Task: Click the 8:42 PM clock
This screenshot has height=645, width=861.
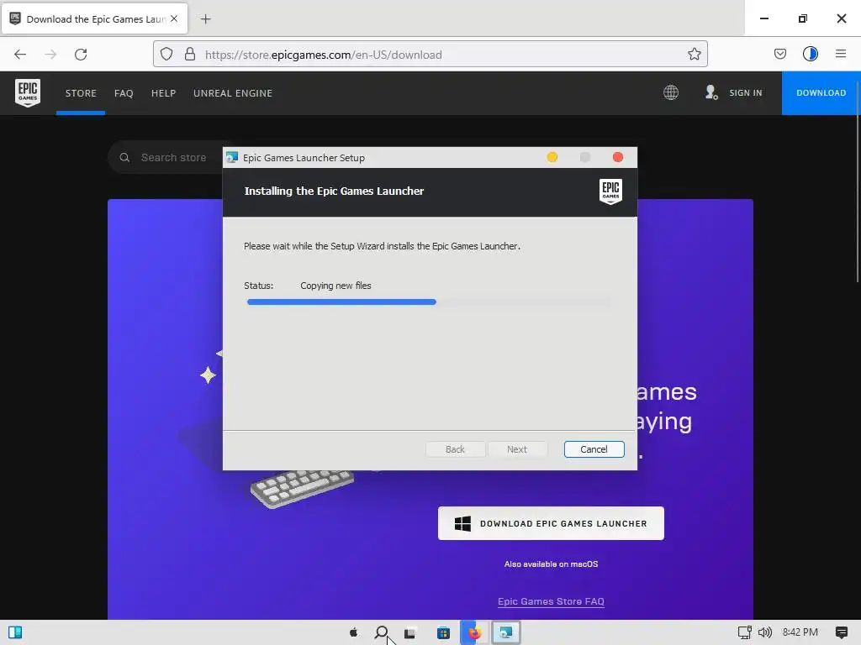Action: coord(800,632)
